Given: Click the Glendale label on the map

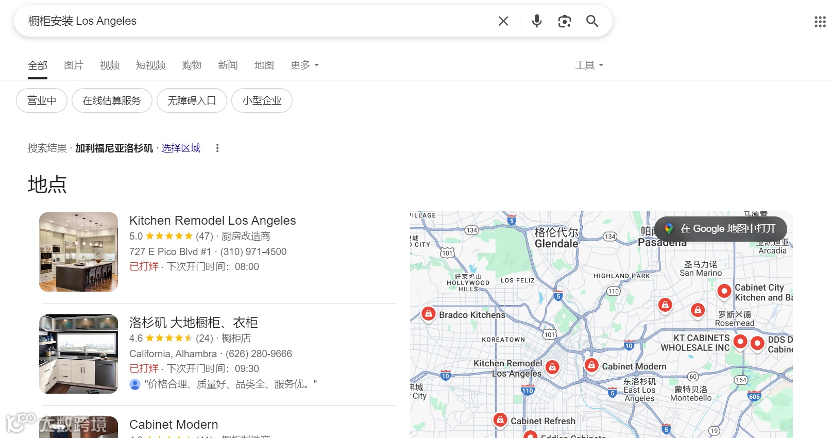Looking at the screenshot, I should click(556, 244).
